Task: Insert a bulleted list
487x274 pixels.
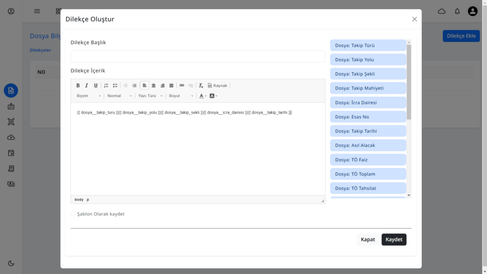Action: (115, 86)
